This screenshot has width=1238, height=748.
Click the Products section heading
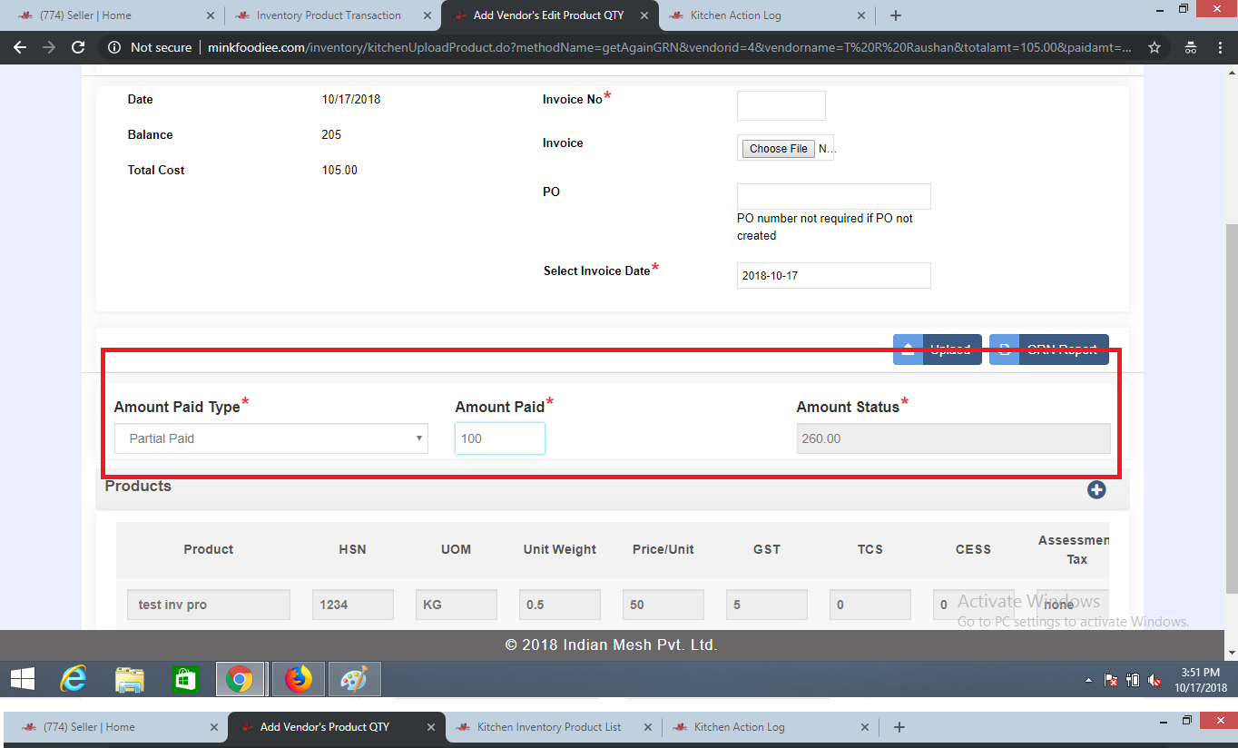point(138,486)
